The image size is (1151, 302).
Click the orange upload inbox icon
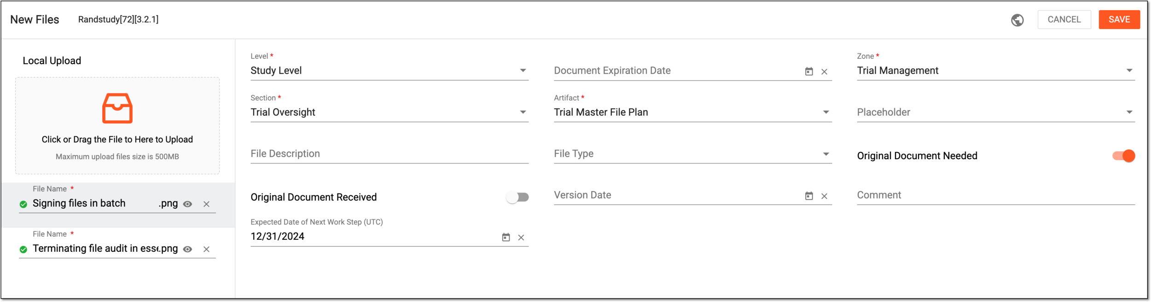(x=117, y=108)
